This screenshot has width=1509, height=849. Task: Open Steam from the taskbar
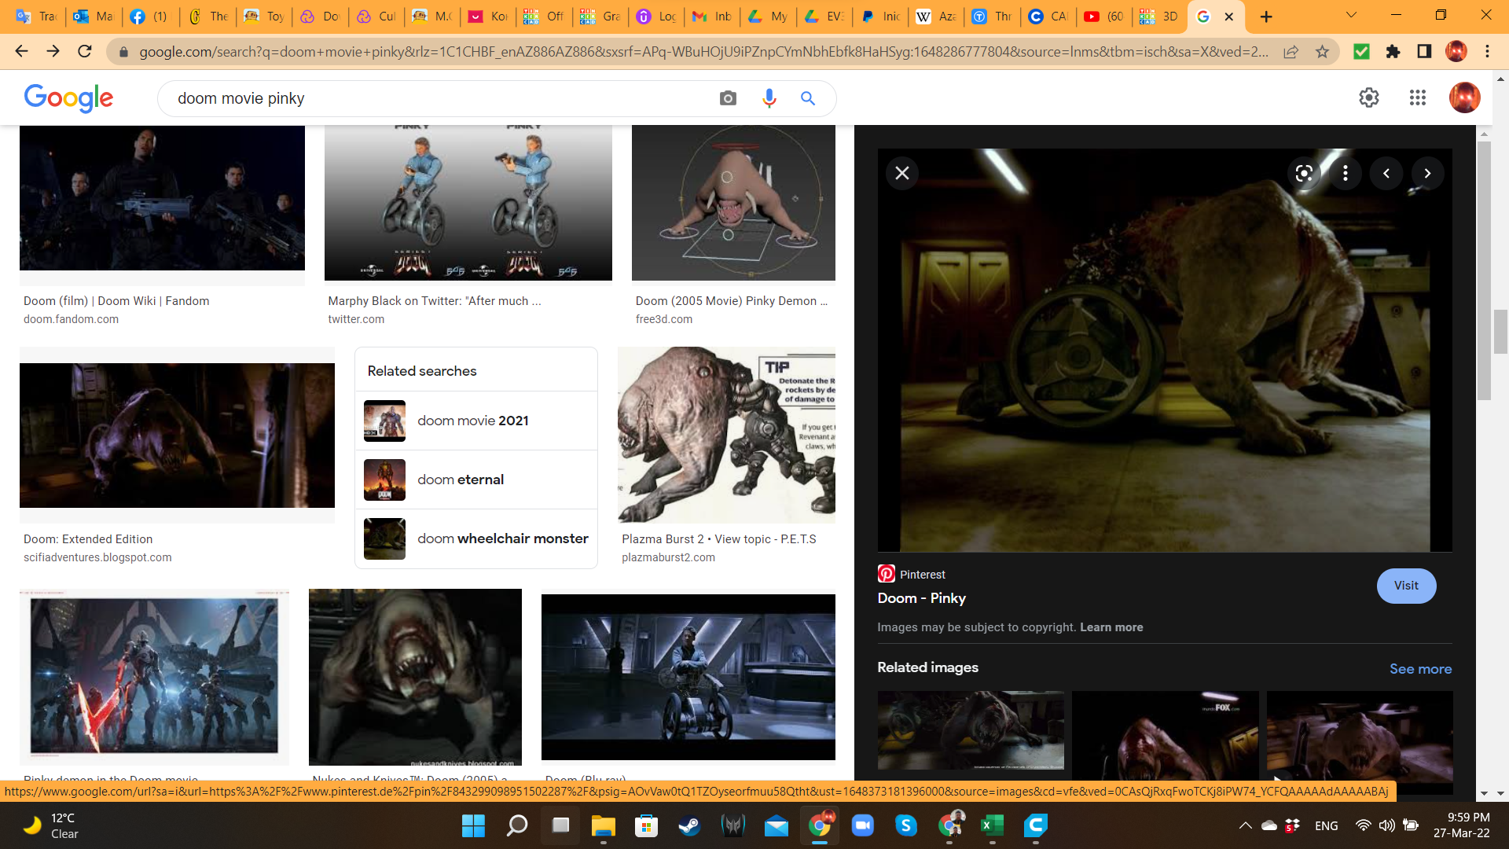[689, 825]
